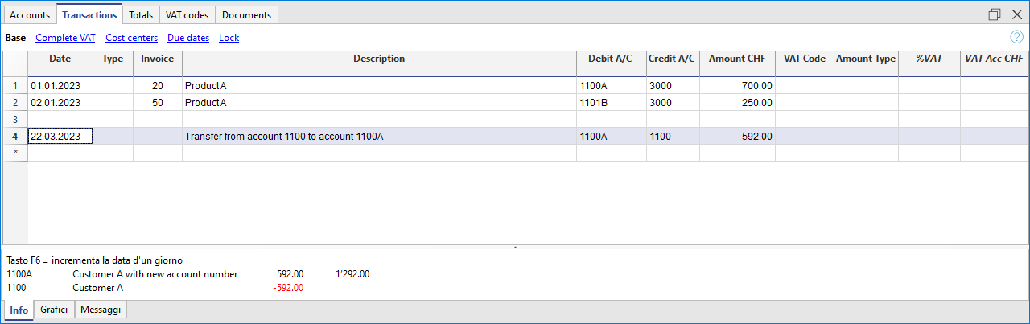Click the Description column header
Viewport: 1030px width, 324px height.
tap(379, 59)
